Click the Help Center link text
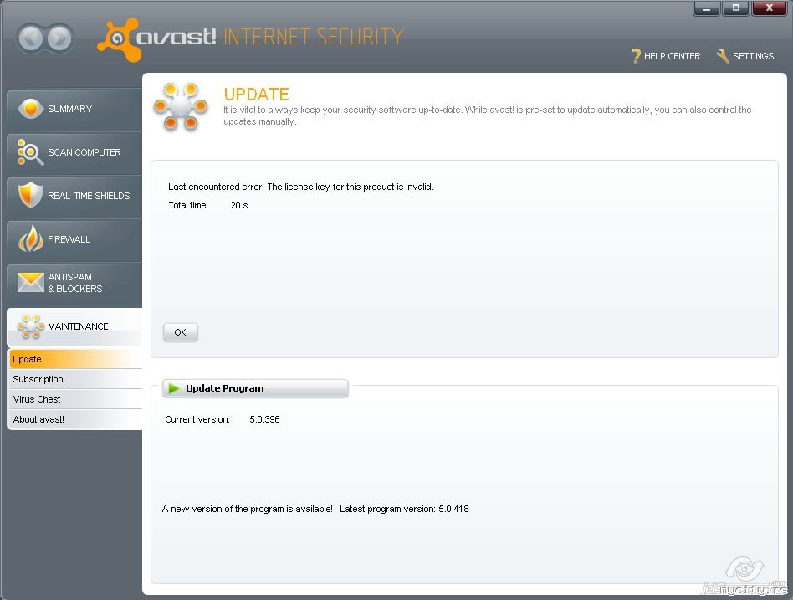Screen dimensions: 793x600 point(672,56)
